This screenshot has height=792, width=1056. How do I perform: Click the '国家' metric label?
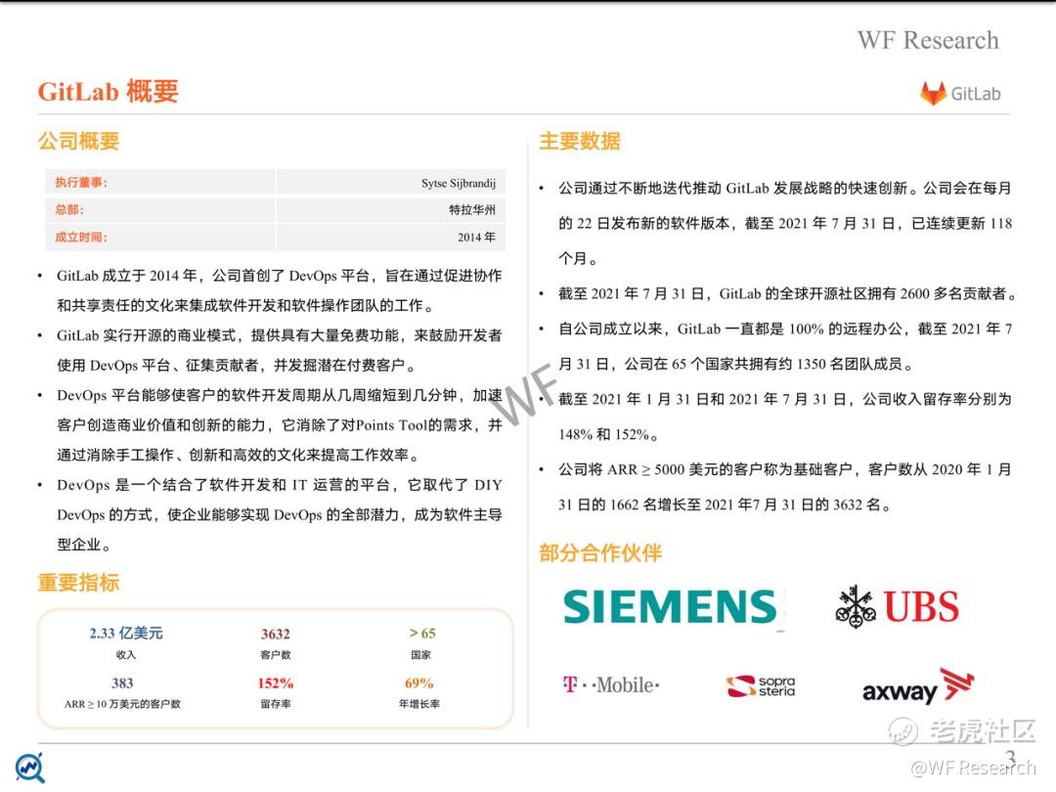pyautogui.click(x=420, y=654)
